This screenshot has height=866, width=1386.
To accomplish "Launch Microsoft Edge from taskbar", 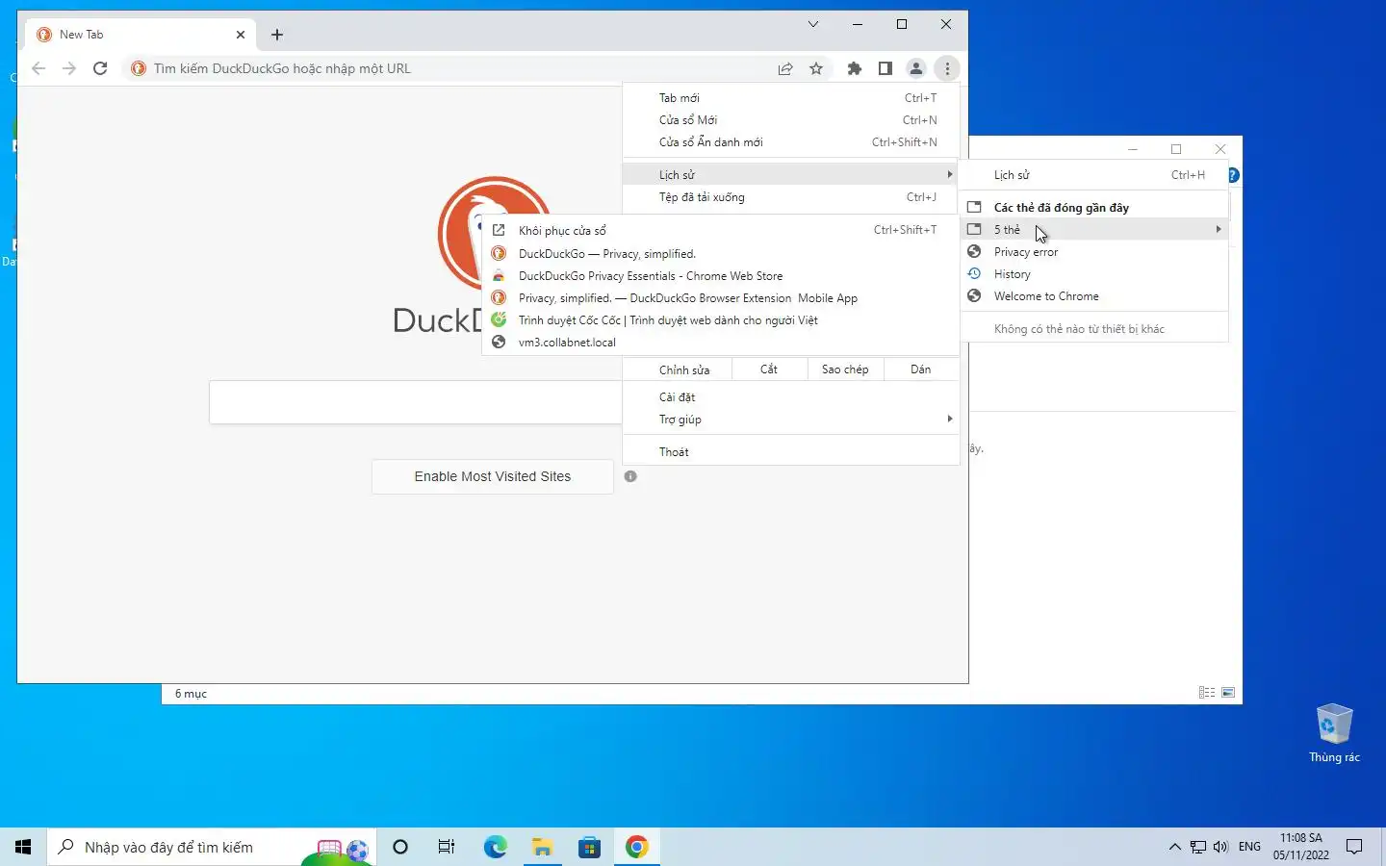I will click(495, 847).
